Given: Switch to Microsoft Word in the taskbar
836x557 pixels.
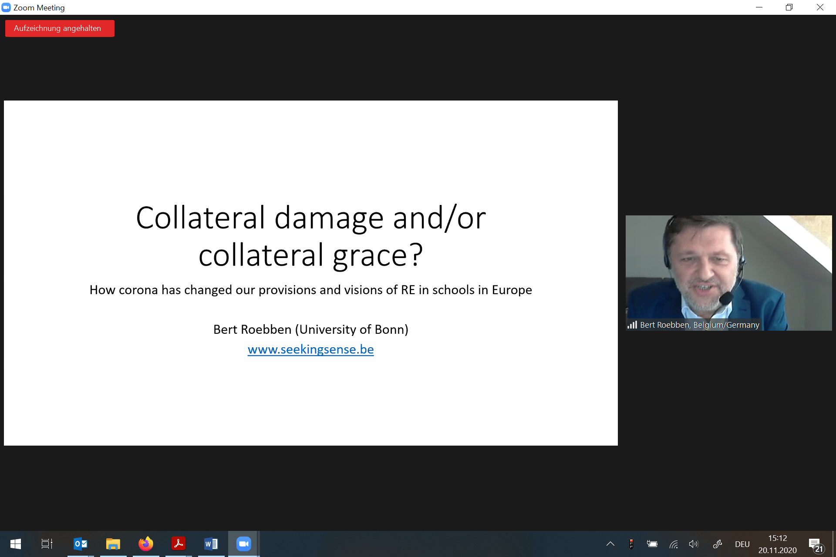Looking at the screenshot, I should click(211, 544).
